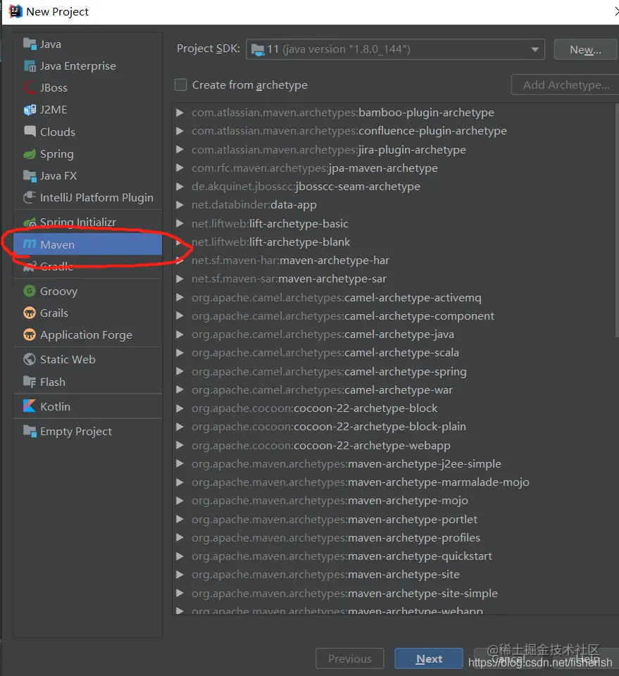Select jbosscc-seam-archetype entry
This screenshot has height=676, width=619.
(306, 187)
